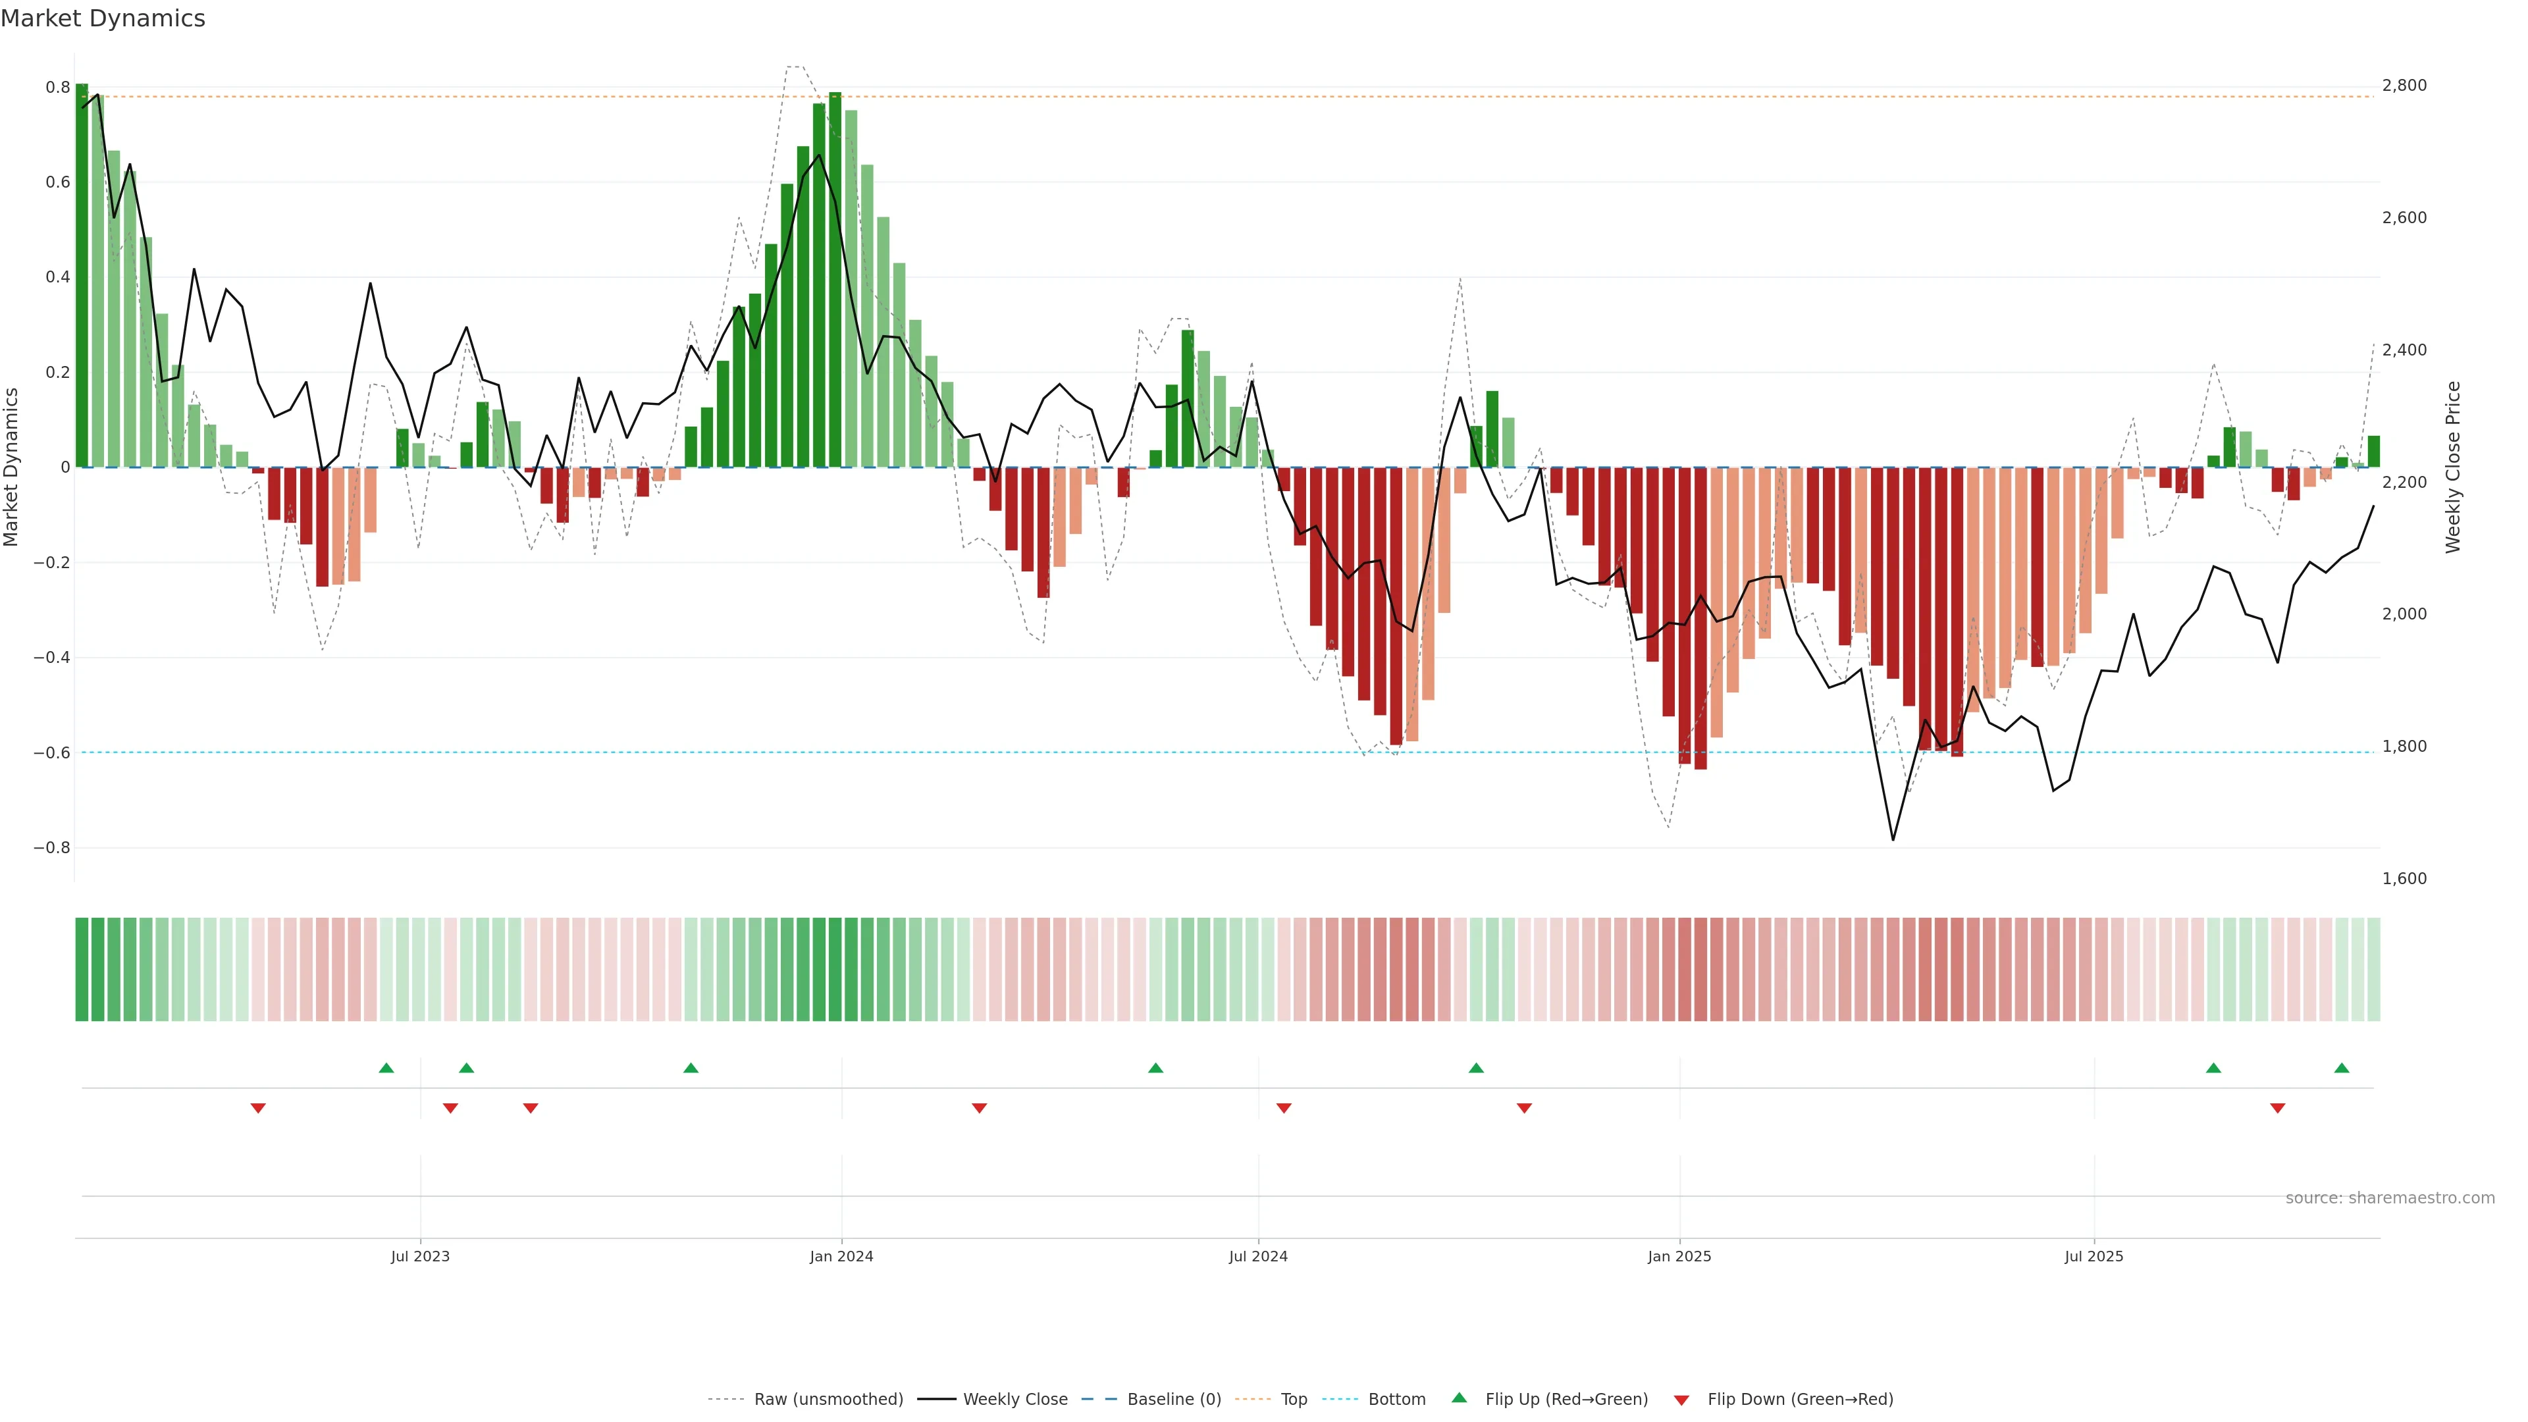Toggle the Weekly Close legend entry

(1014, 1400)
